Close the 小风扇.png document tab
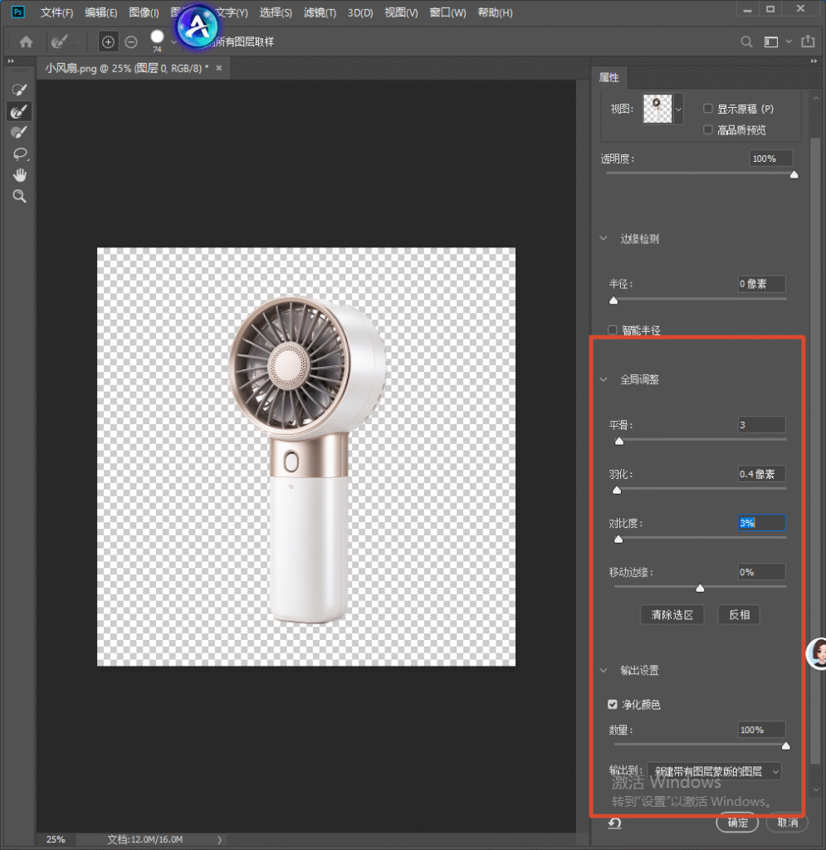 (219, 68)
